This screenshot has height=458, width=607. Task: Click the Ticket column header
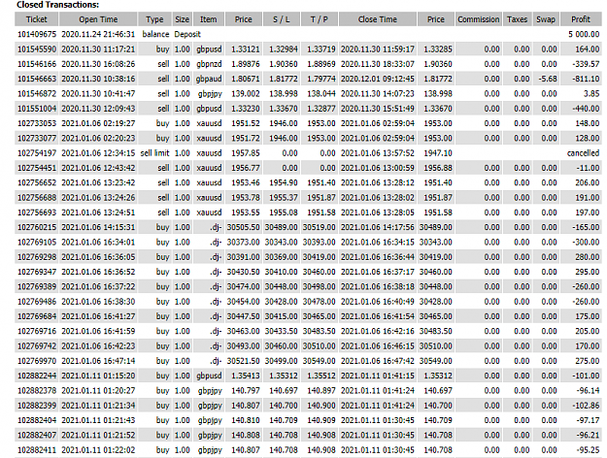[36, 19]
